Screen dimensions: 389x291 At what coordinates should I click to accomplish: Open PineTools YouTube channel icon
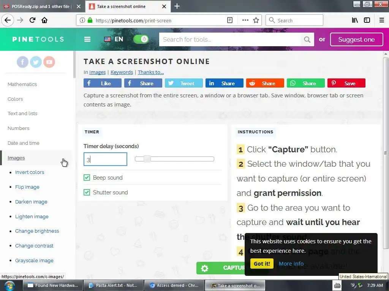(x=49, y=62)
